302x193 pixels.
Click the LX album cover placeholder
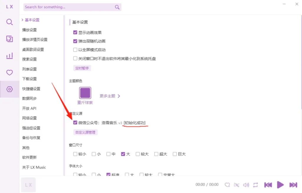tap(28, 185)
